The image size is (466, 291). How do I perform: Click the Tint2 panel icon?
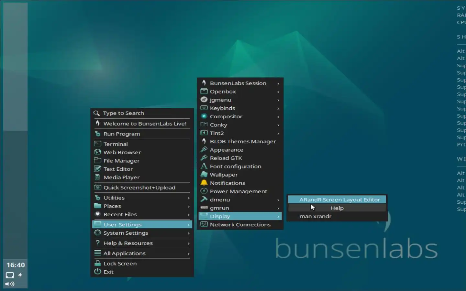point(204,133)
